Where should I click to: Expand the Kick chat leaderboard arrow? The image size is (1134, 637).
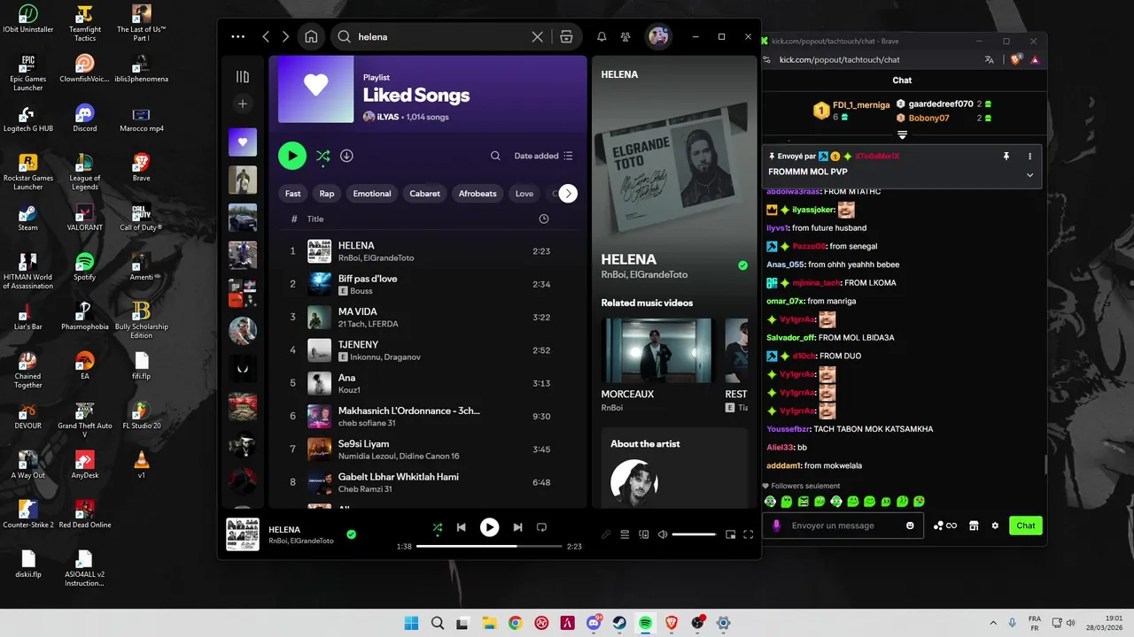(902, 135)
